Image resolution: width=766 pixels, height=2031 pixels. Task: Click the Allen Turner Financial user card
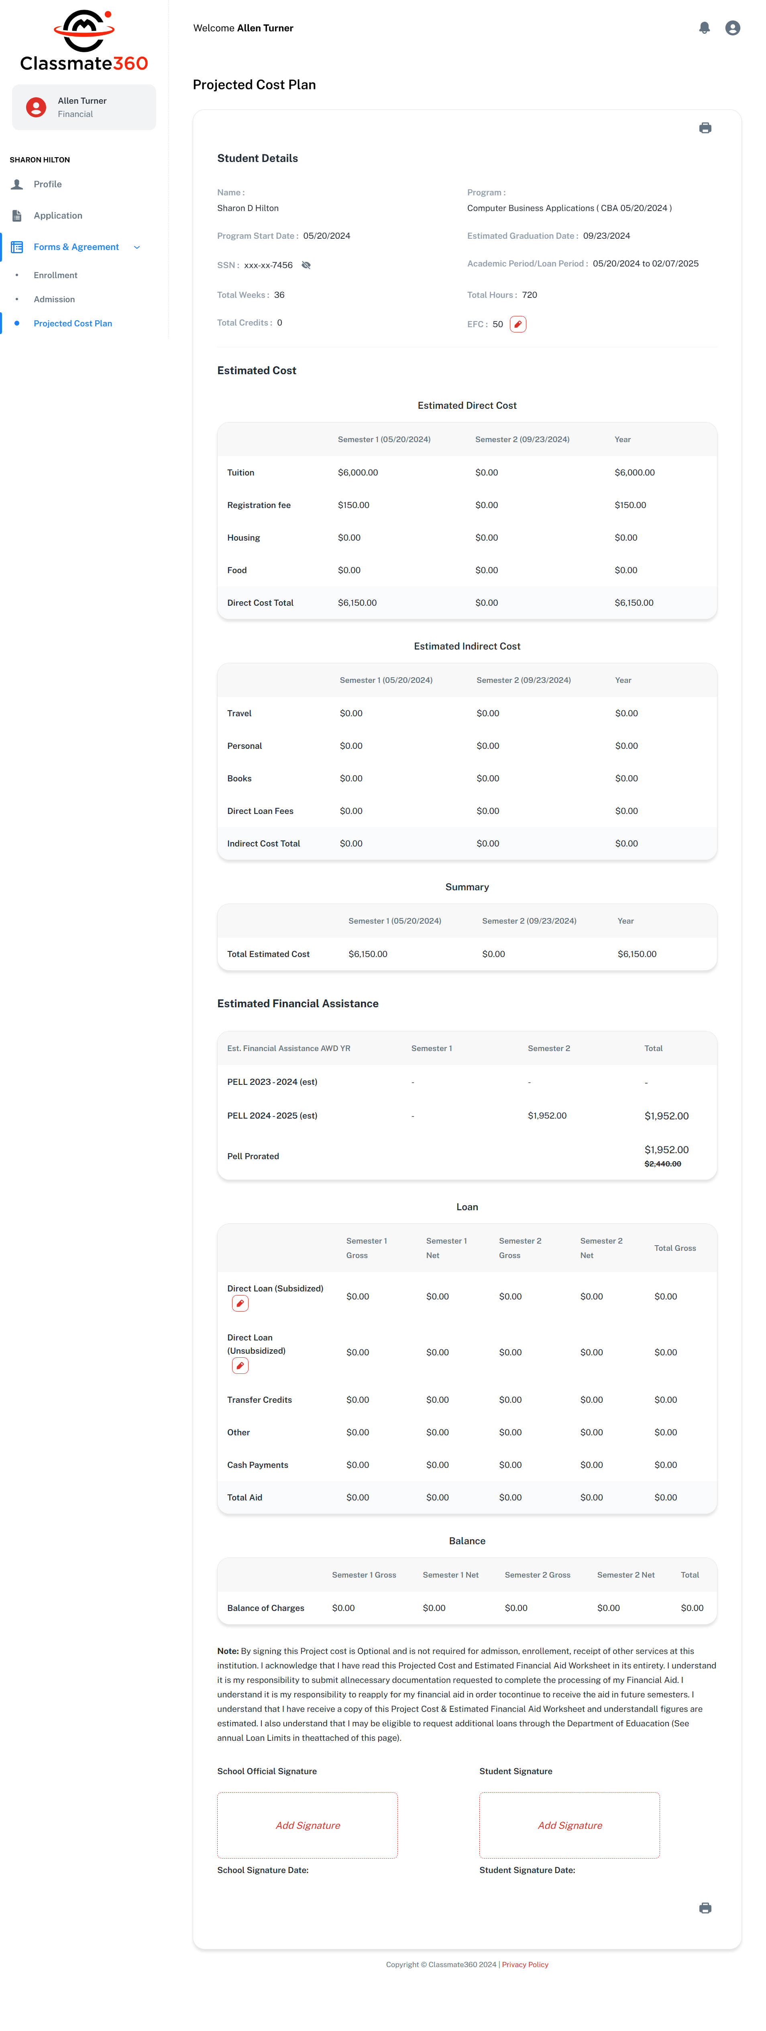[x=84, y=107]
